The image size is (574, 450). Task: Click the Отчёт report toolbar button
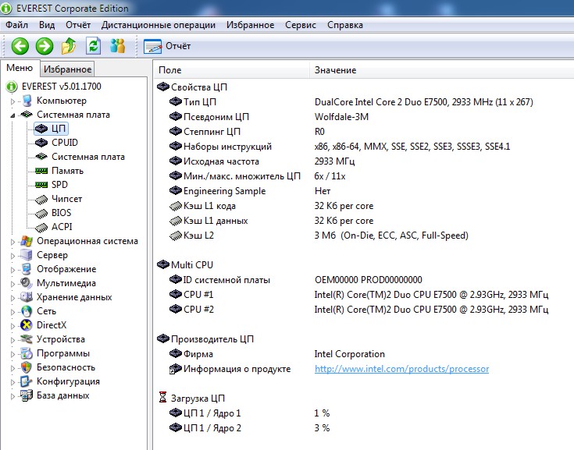(x=168, y=46)
